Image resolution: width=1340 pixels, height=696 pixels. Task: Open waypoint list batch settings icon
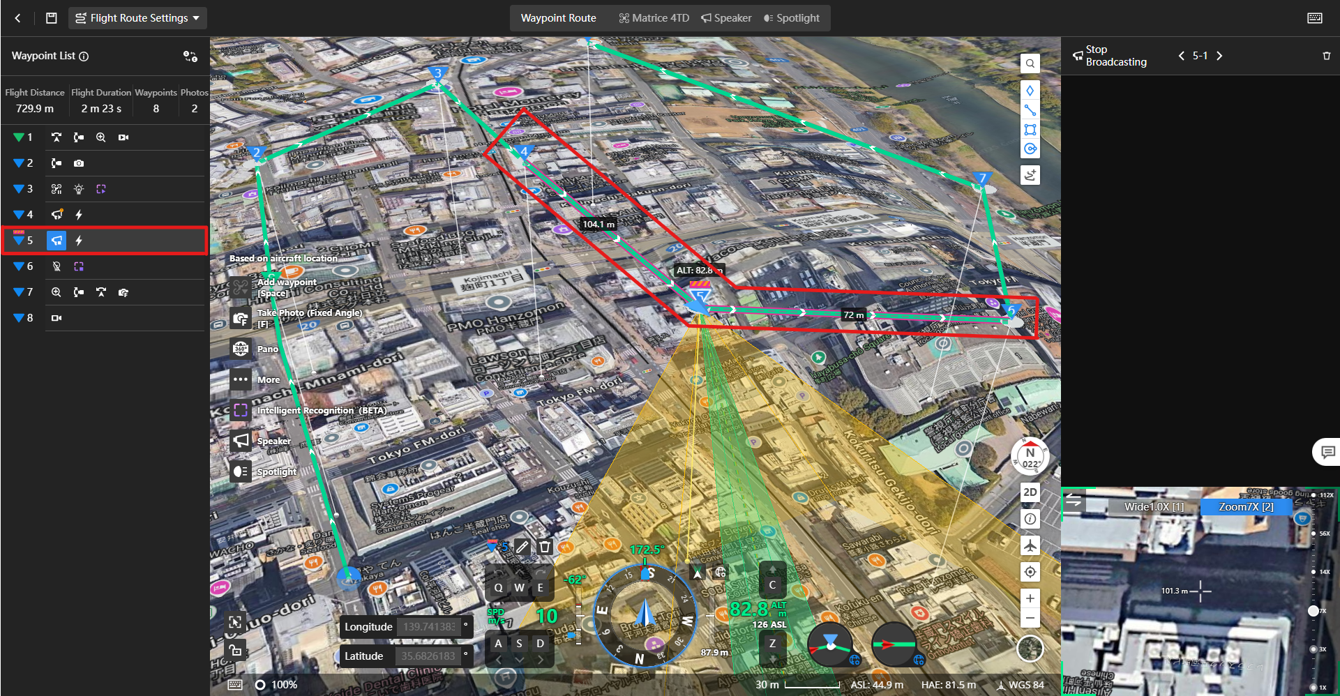[x=190, y=56]
